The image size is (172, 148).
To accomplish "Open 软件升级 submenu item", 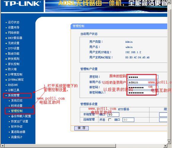I will [17, 127].
